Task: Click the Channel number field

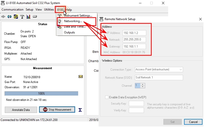Action: click(138, 85)
